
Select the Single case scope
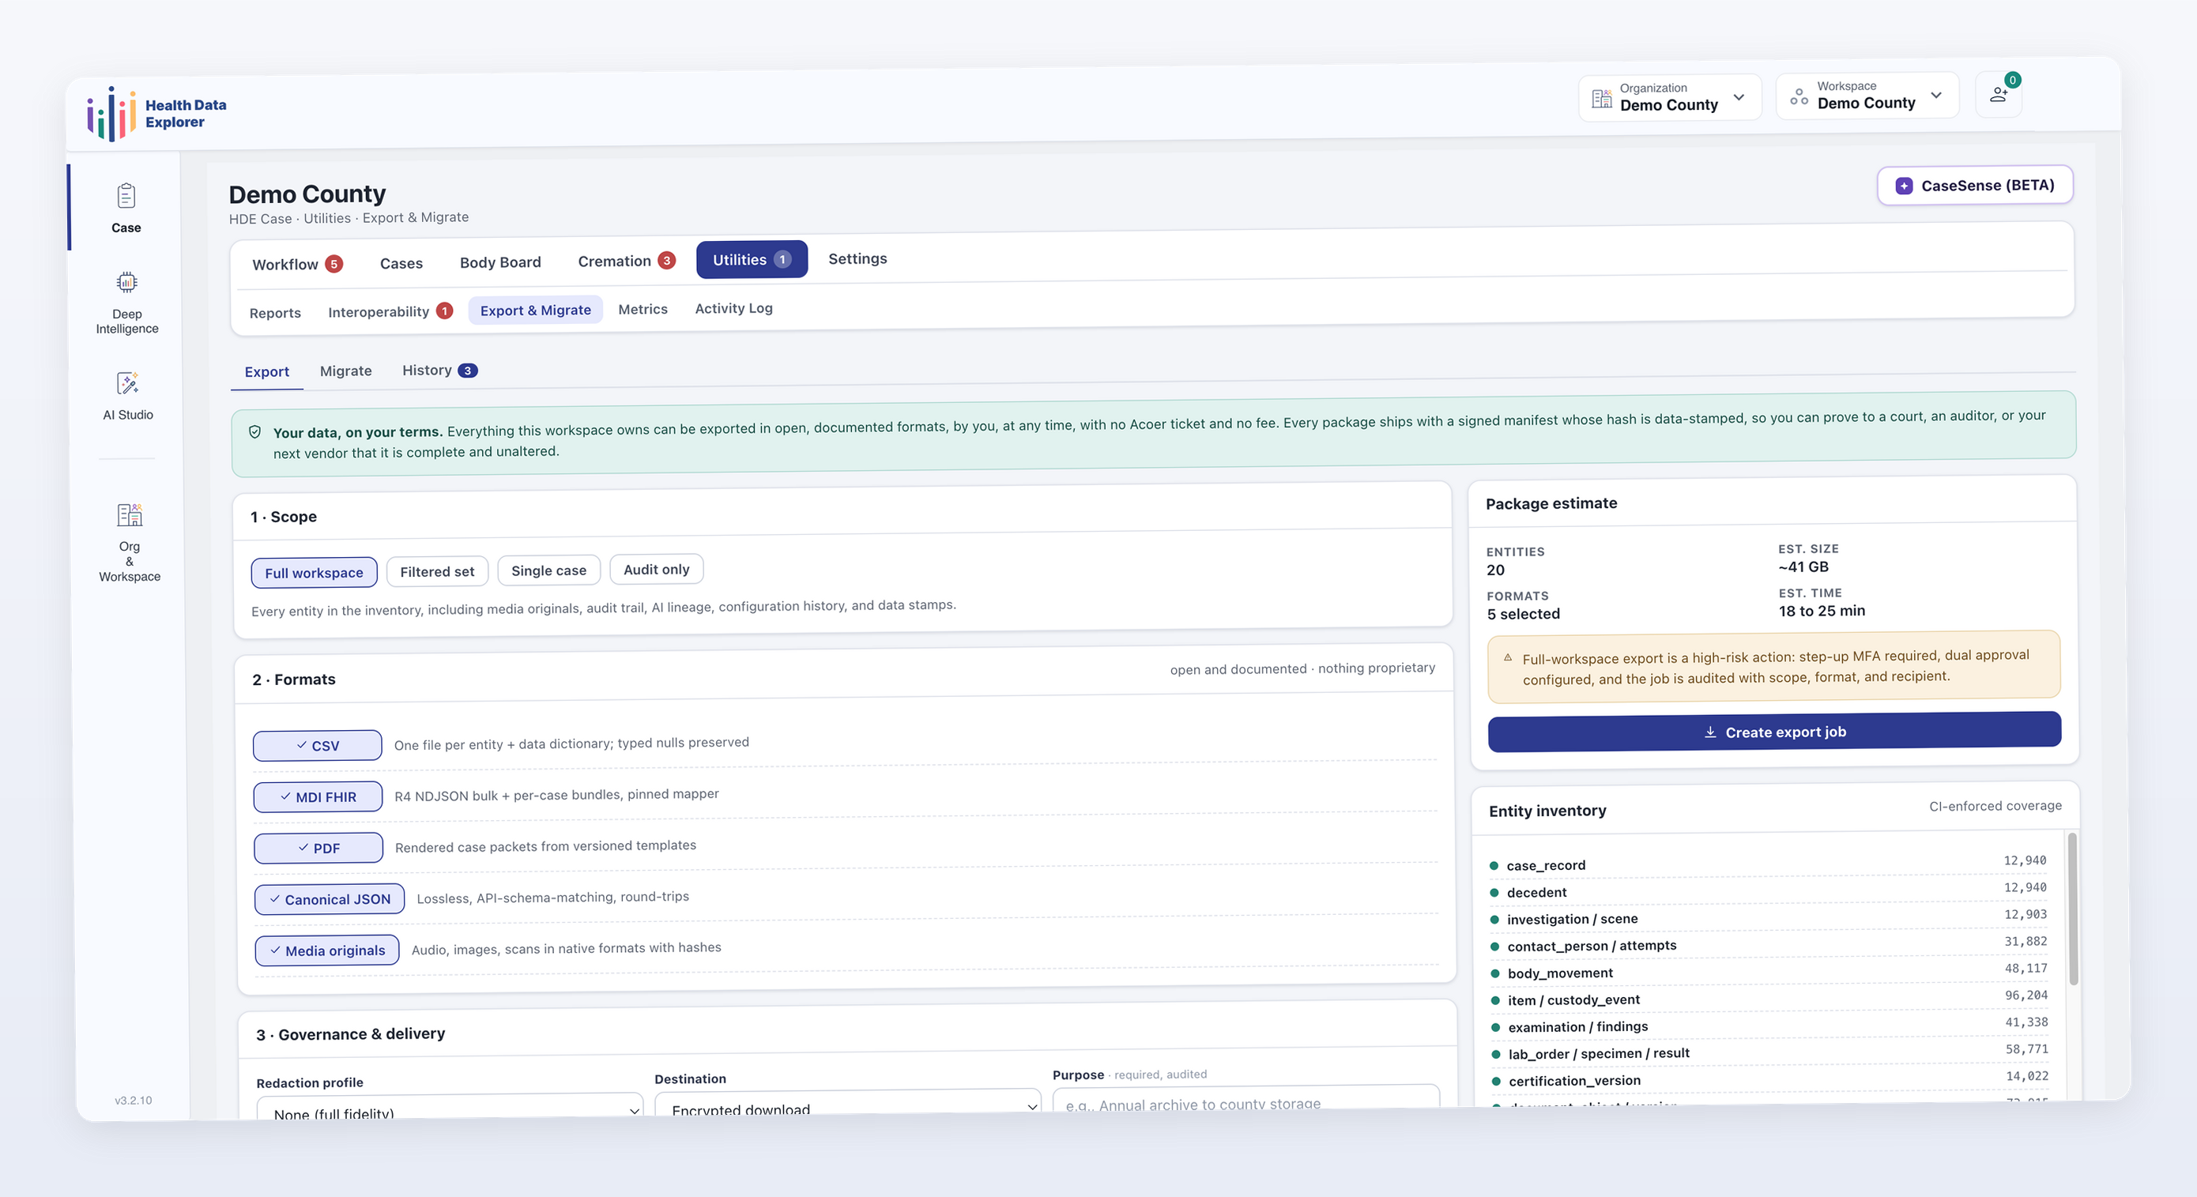pos(549,570)
